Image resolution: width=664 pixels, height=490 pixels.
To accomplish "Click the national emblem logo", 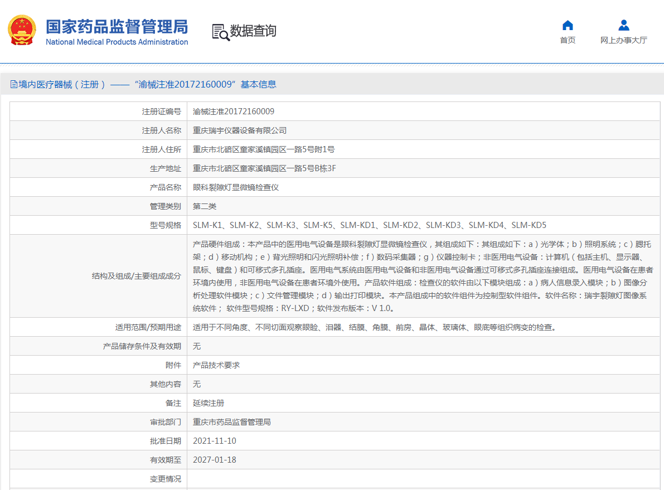I will 22,31.
